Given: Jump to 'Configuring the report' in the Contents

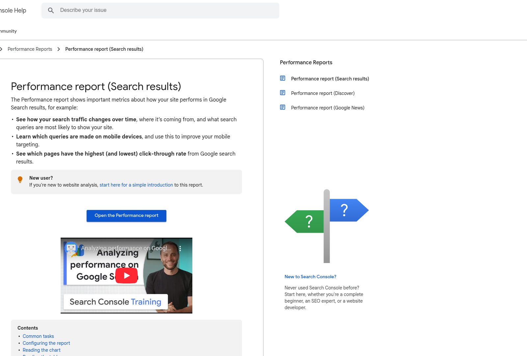Looking at the screenshot, I should [x=46, y=343].
